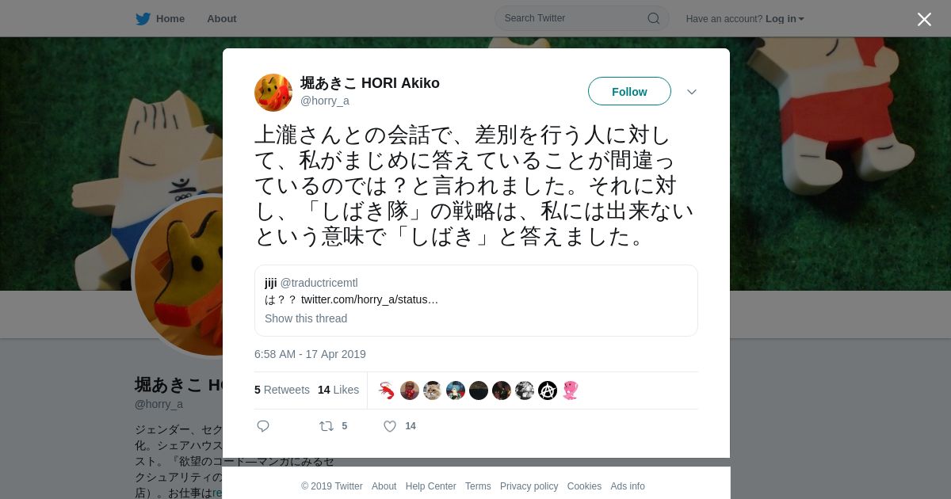Click the search magnifier icon
This screenshot has width=951, height=499.
click(x=654, y=18)
